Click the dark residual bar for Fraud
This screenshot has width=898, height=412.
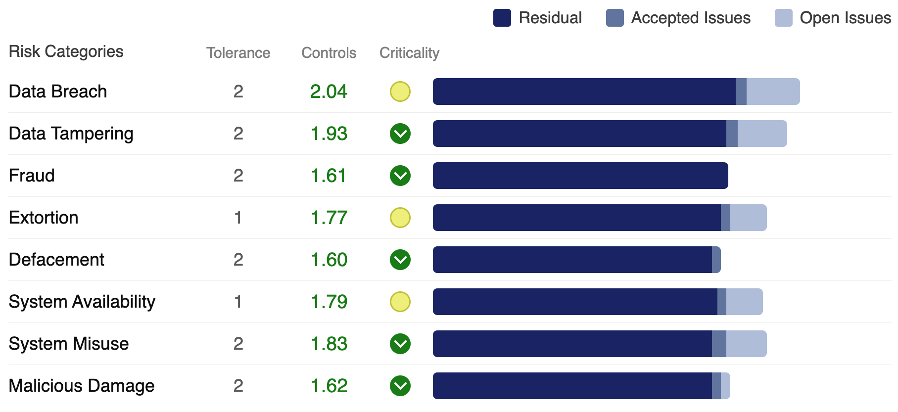coord(580,176)
